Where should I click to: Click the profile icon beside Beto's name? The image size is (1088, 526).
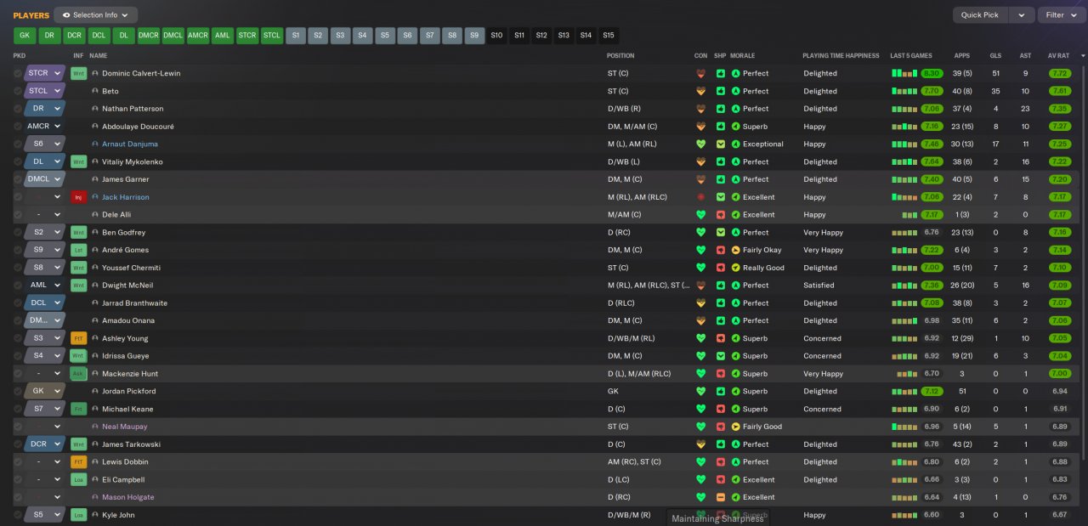(95, 91)
